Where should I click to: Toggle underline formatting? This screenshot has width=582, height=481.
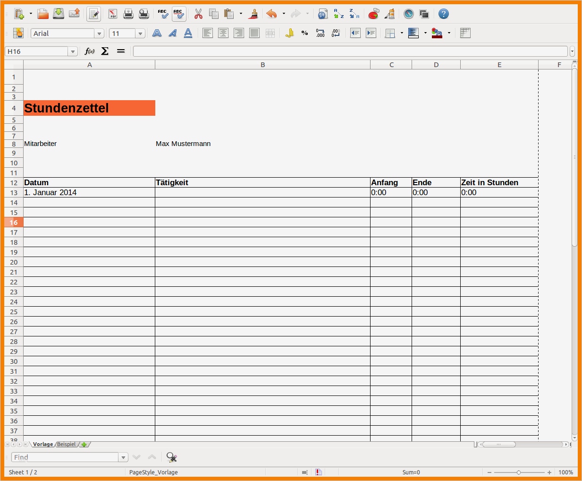pyautogui.click(x=188, y=33)
